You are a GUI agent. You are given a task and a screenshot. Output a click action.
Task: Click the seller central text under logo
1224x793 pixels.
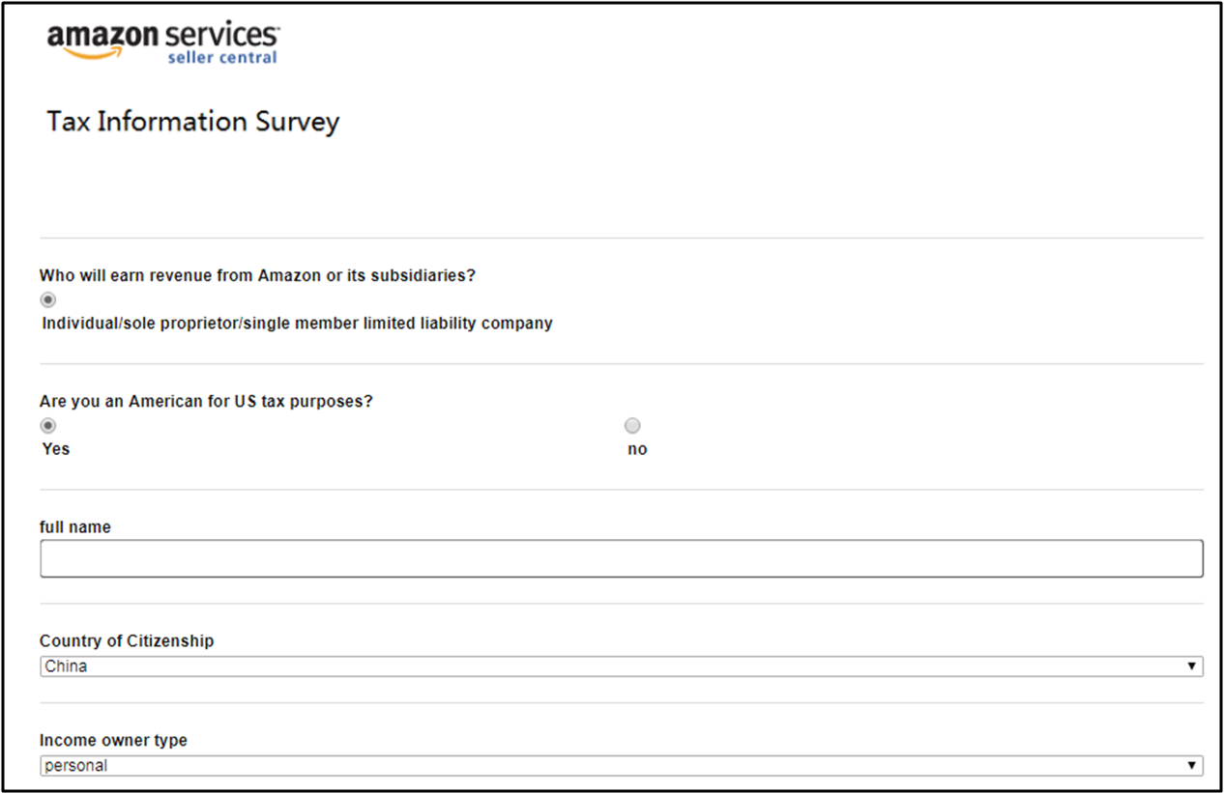click(221, 58)
